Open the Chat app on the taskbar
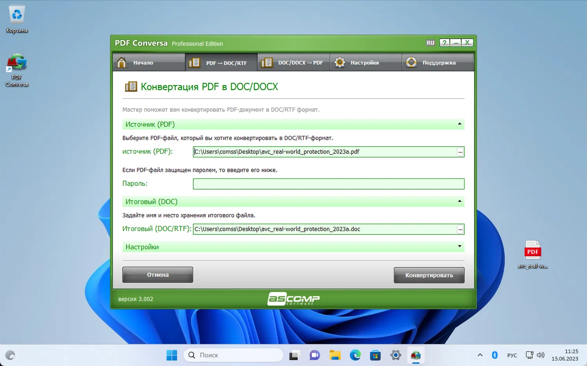The width and height of the screenshot is (587, 366). (315, 355)
